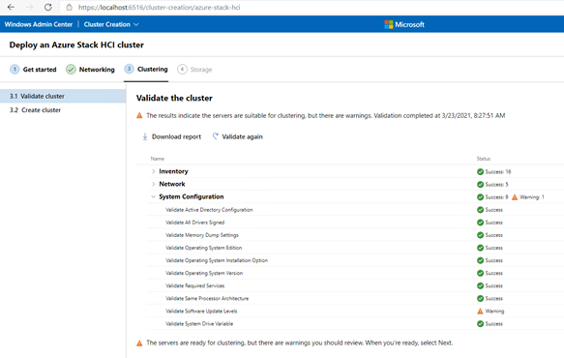Click success icon for Operating System Version

480,273
